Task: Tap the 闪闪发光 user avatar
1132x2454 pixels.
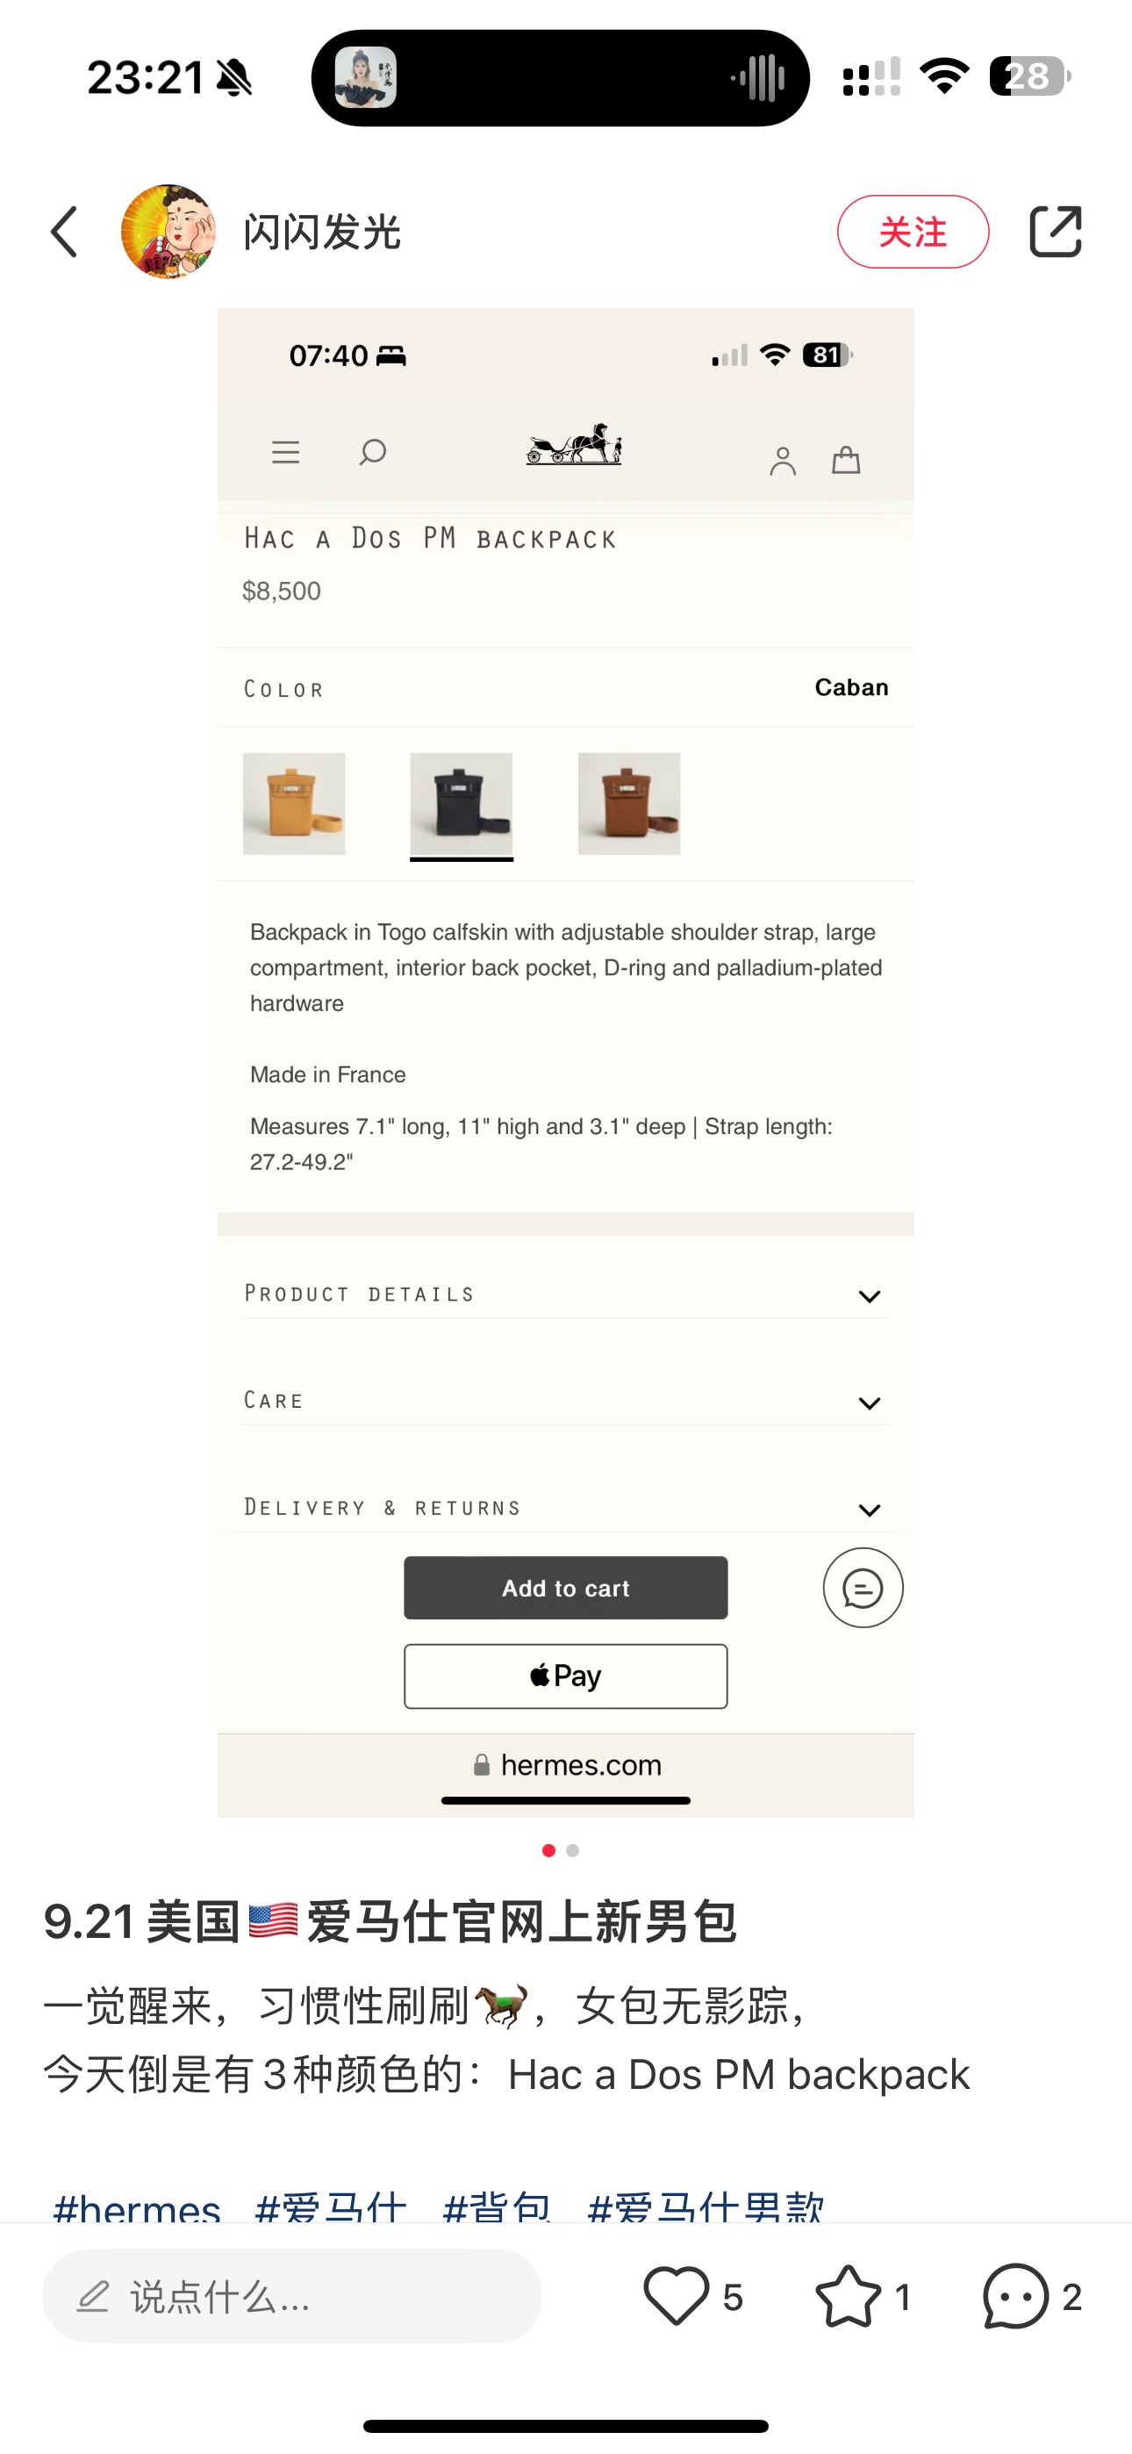Action: point(168,232)
